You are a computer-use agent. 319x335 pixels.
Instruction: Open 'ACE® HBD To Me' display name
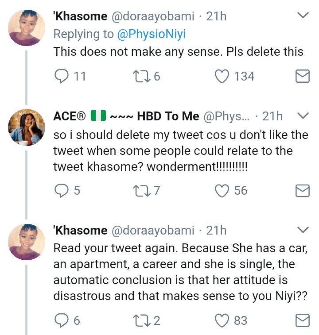126,116
